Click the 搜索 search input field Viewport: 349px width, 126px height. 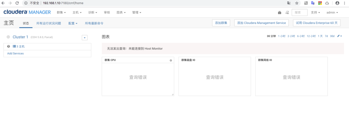click(299, 13)
